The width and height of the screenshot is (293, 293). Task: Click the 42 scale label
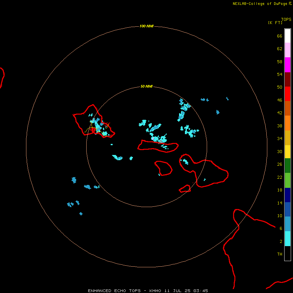(x=280, y=113)
